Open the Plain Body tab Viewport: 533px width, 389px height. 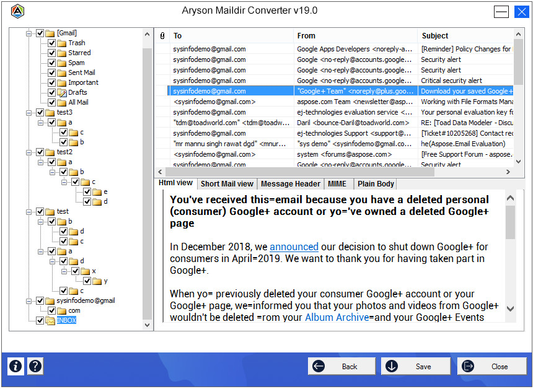click(376, 184)
